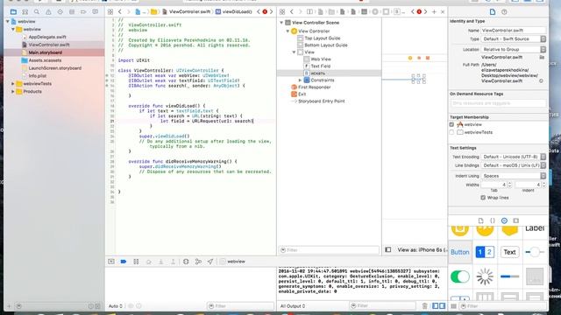Toggle console pane button

tap(442, 305)
